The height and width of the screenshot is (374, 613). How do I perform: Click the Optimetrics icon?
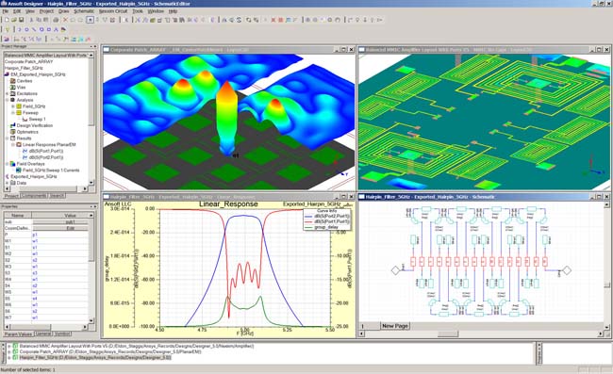[12, 132]
